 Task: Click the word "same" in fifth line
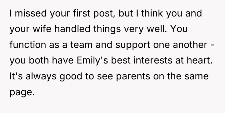[197, 76]
